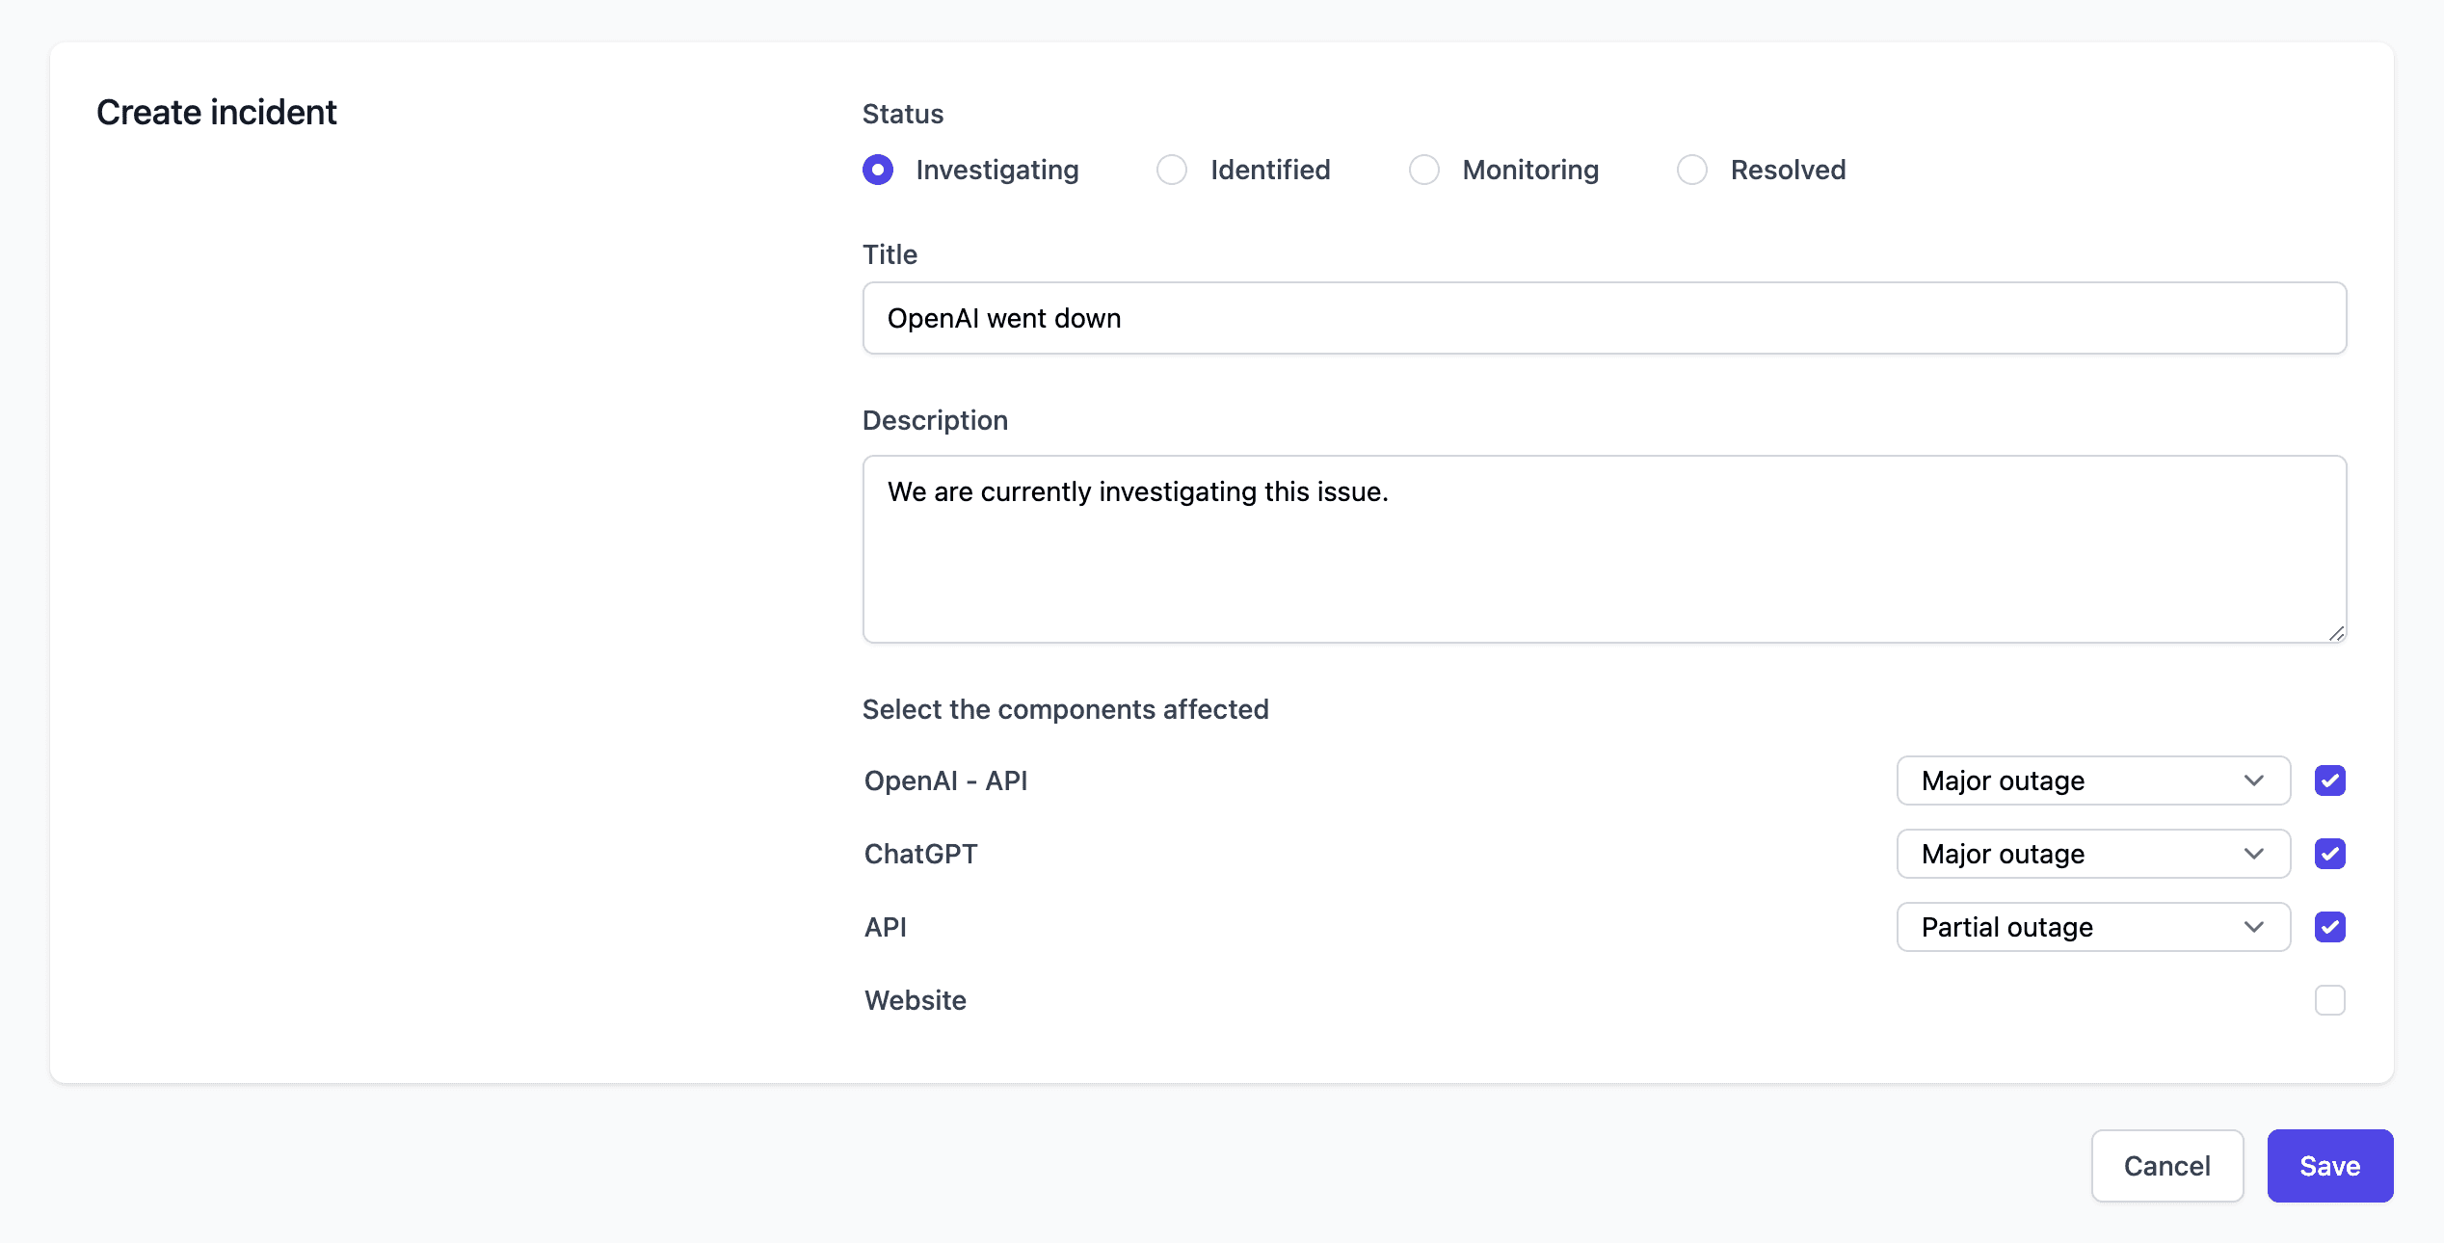Uncheck the ChatGPT component checkbox

coord(2330,854)
